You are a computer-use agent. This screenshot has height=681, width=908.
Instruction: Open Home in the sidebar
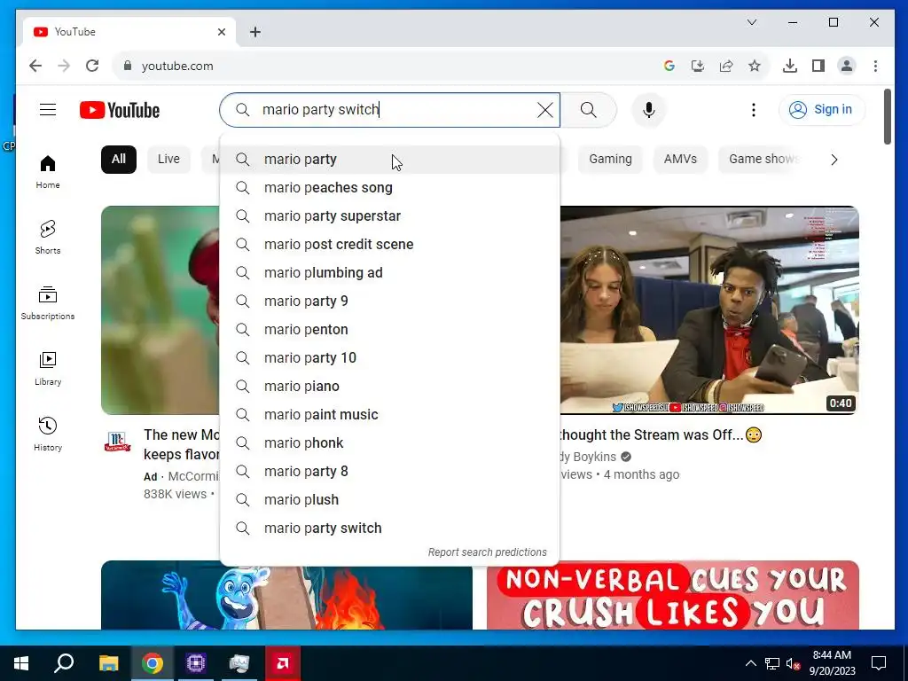coord(48,172)
